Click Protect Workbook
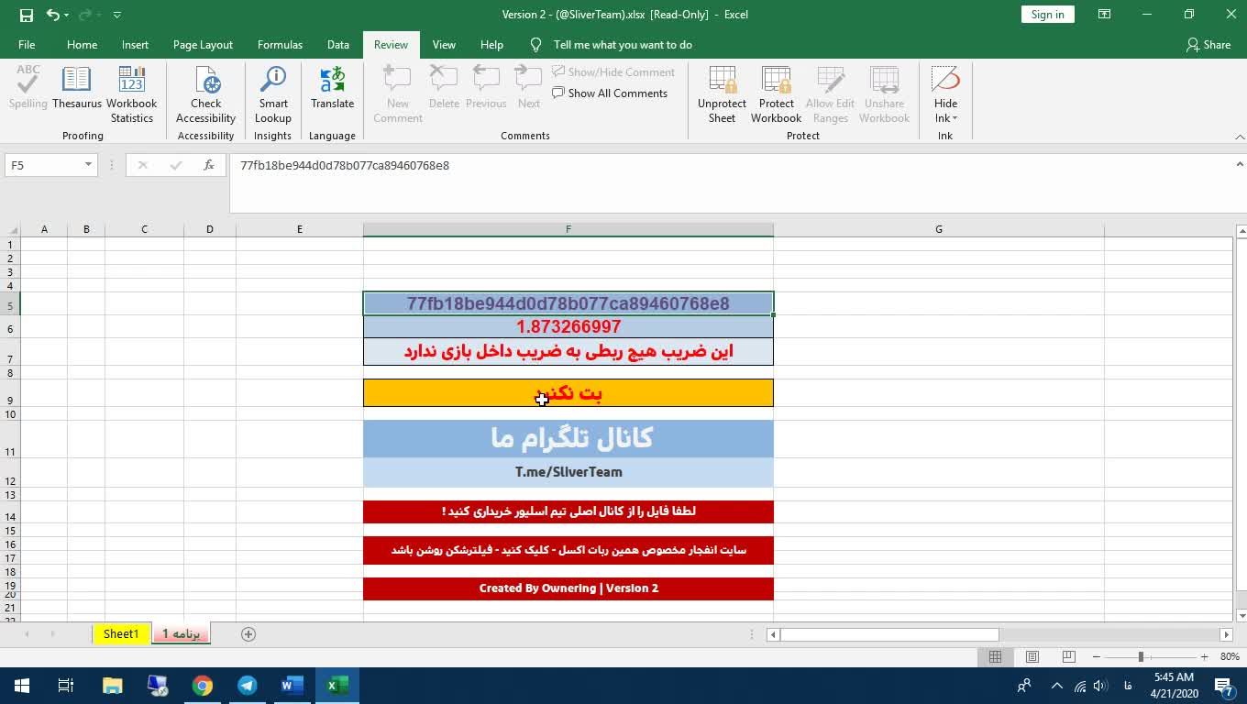The width and height of the screenshot is (1247, 704). click(776, 93)
